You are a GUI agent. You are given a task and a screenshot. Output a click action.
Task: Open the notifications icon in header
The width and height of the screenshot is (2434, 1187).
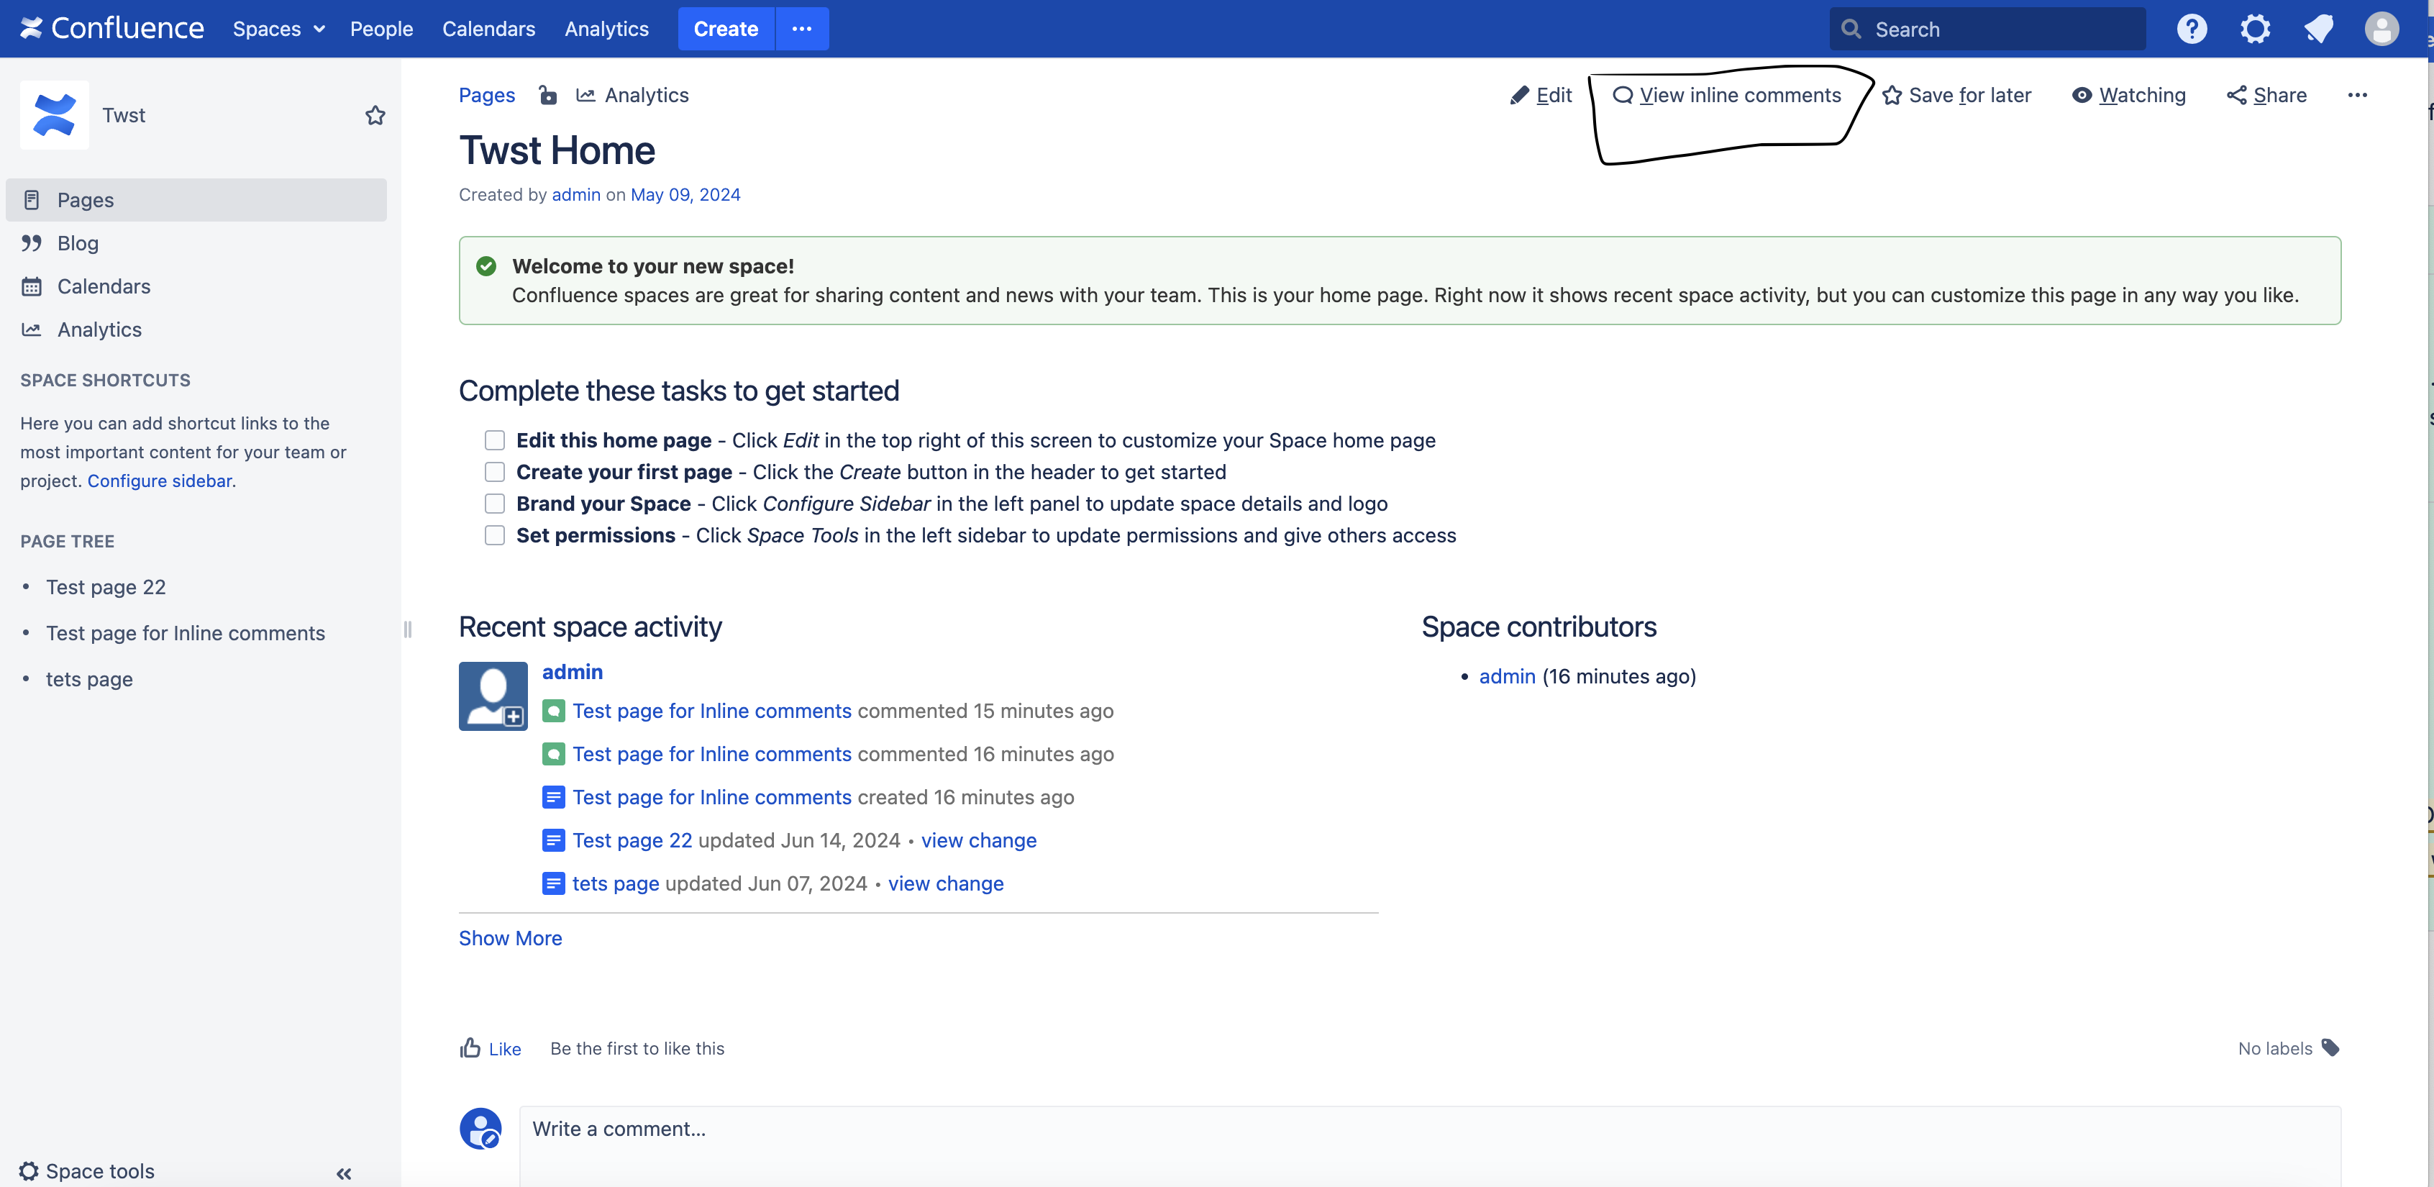coord(2317,29)
